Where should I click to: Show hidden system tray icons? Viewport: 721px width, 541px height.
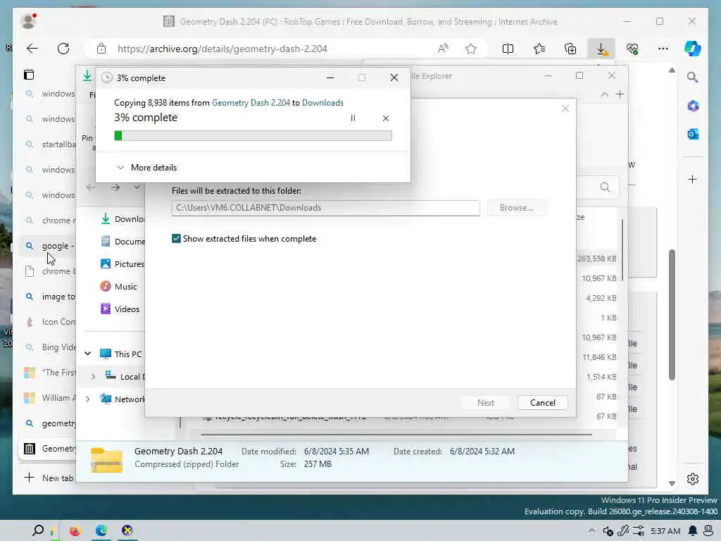point(591,531)
